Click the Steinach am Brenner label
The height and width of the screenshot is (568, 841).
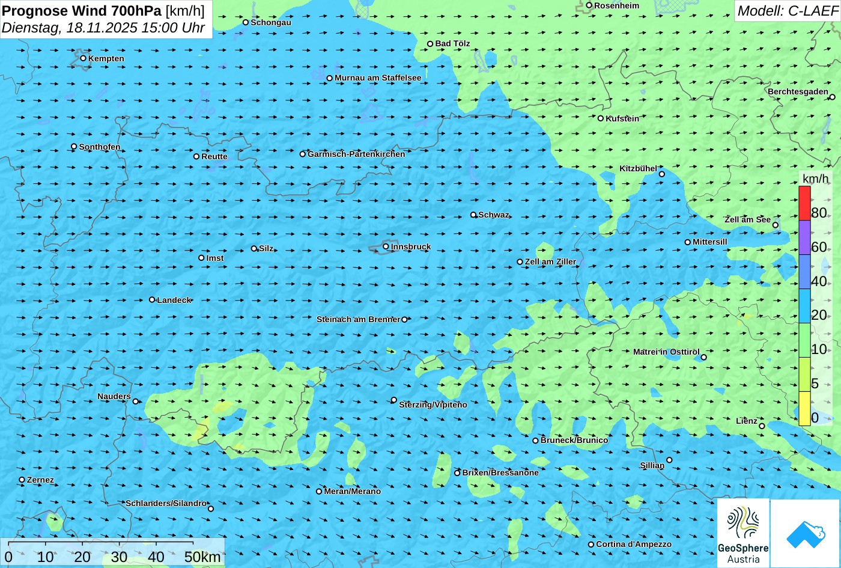point(359,319)
